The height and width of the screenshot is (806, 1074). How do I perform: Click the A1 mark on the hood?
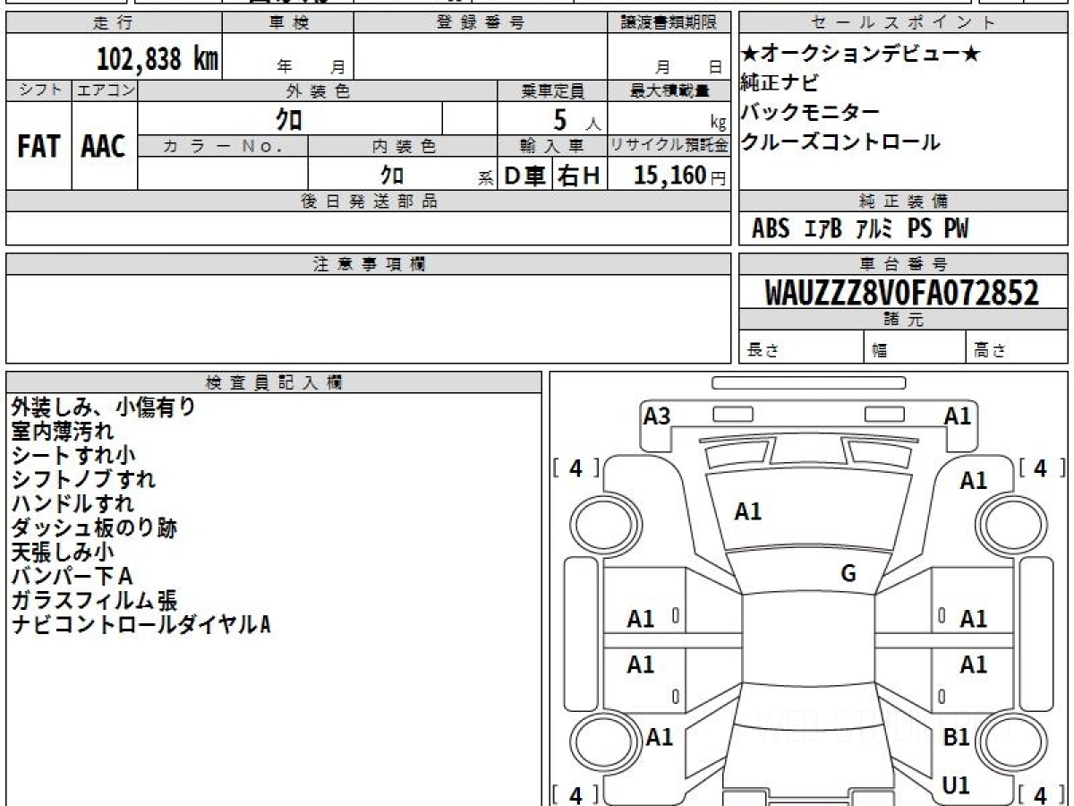(x=747, y=511)
